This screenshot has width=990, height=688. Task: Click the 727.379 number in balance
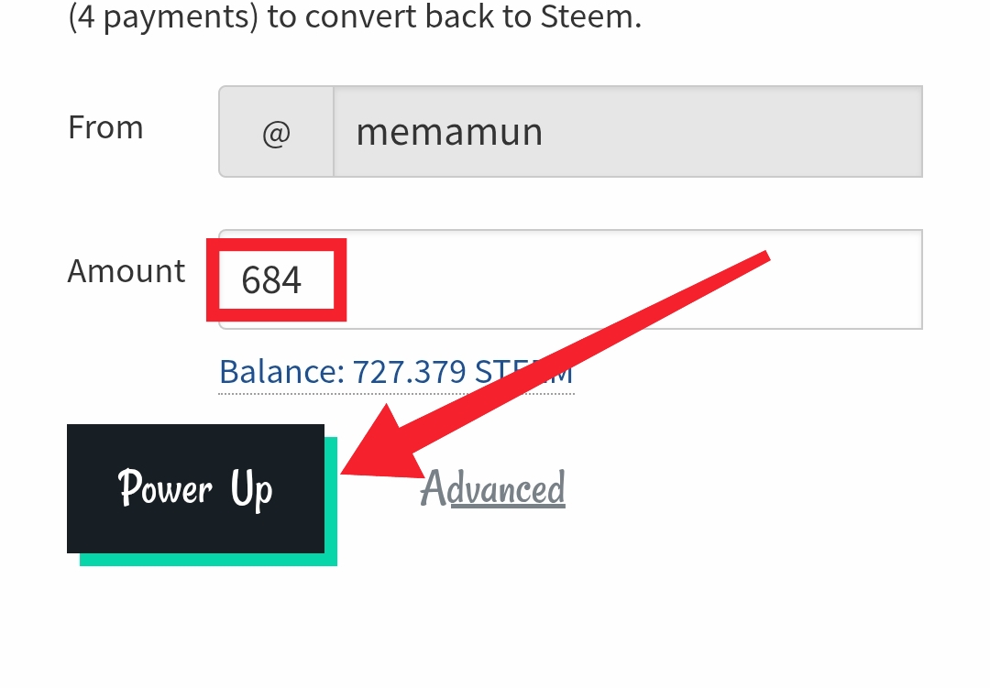click(409, 372)
